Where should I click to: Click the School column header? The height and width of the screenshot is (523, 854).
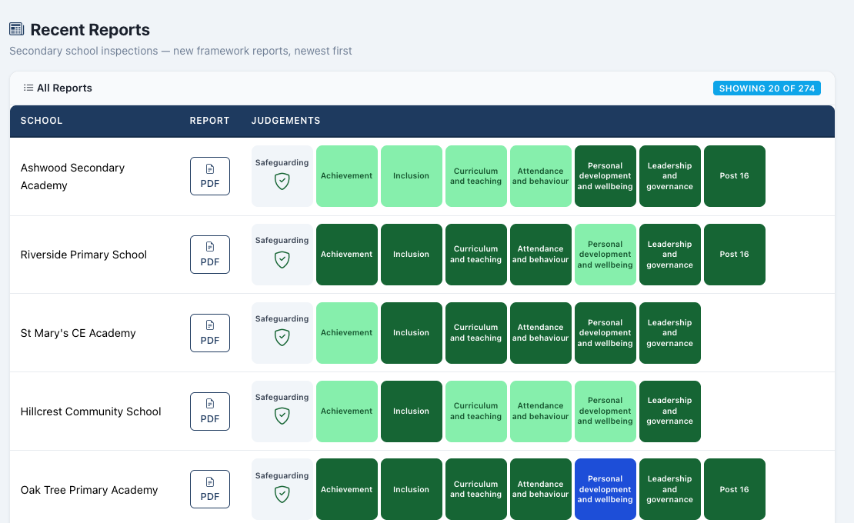(x=42, y=121)
